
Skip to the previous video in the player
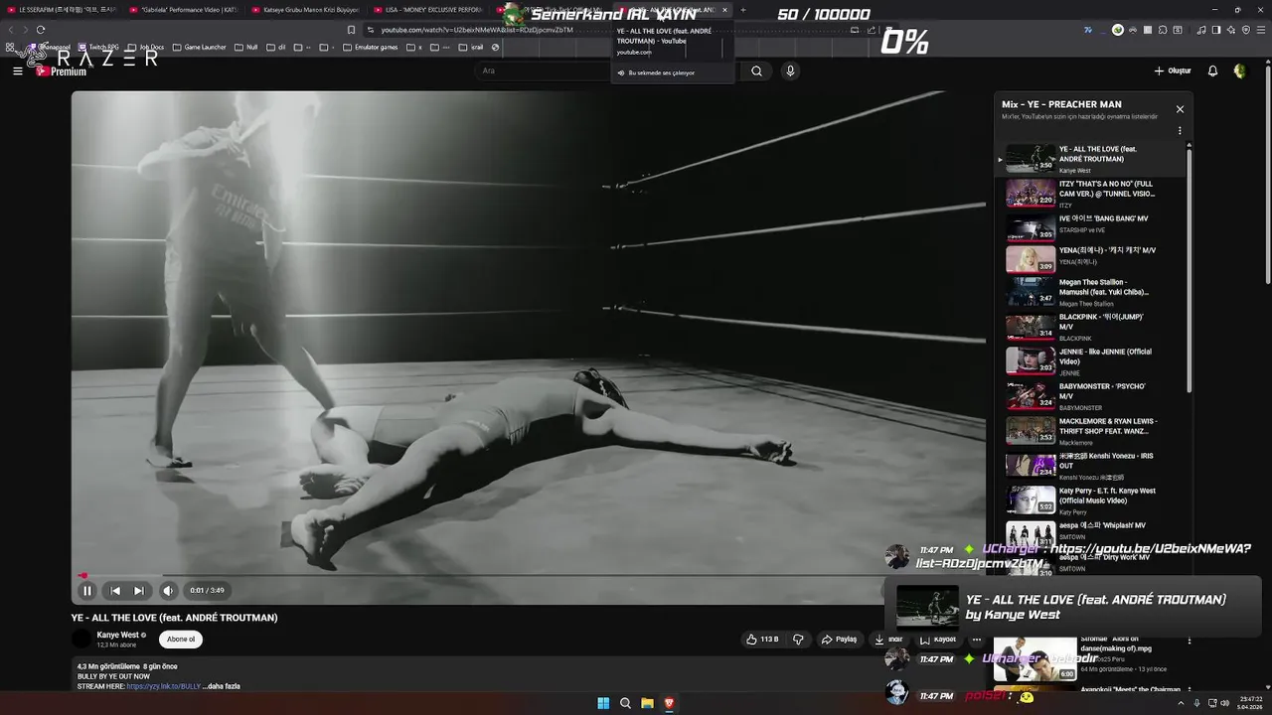click(115, 591)
